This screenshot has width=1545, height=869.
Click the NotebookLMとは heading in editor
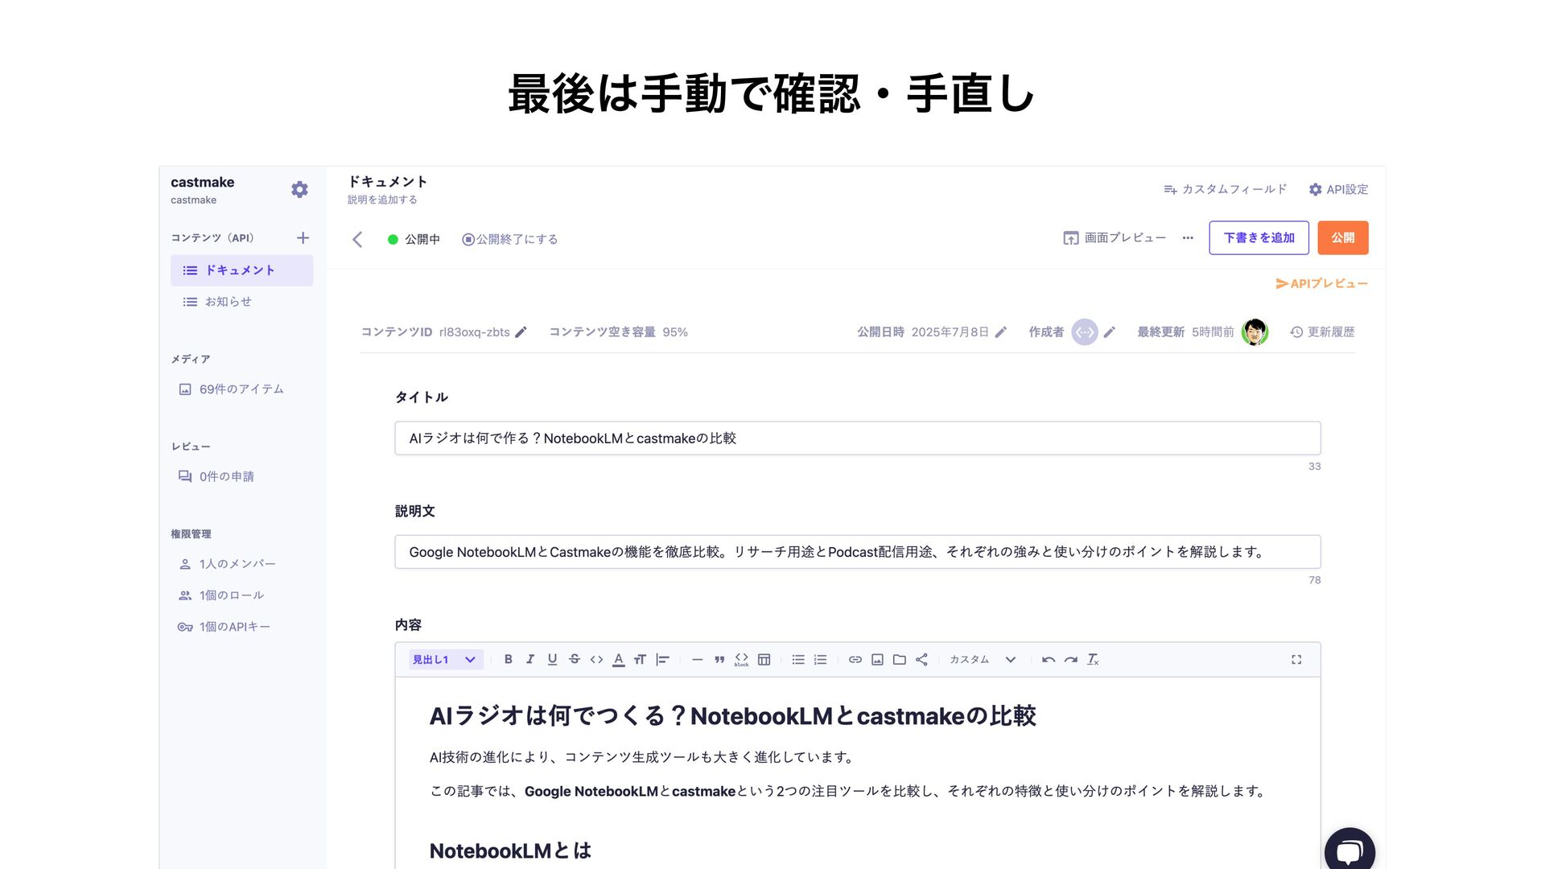[x=510, y=851]
